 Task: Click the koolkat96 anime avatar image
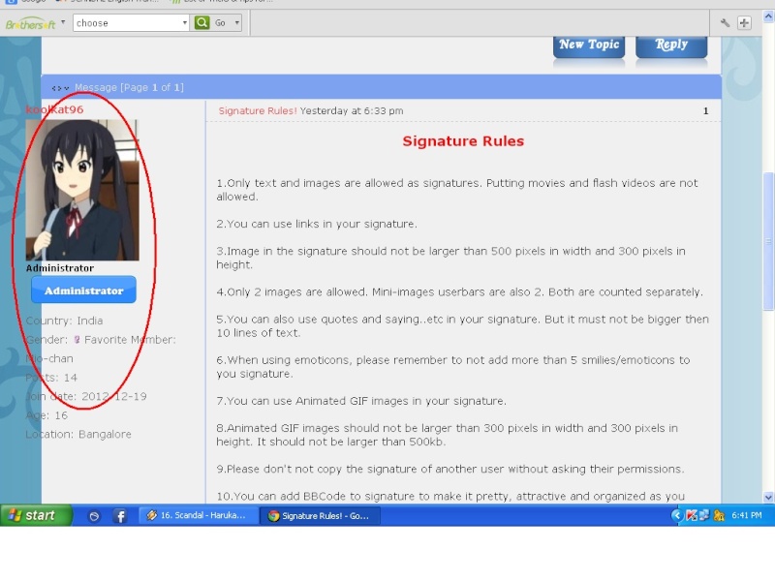[x=82, y=190]
